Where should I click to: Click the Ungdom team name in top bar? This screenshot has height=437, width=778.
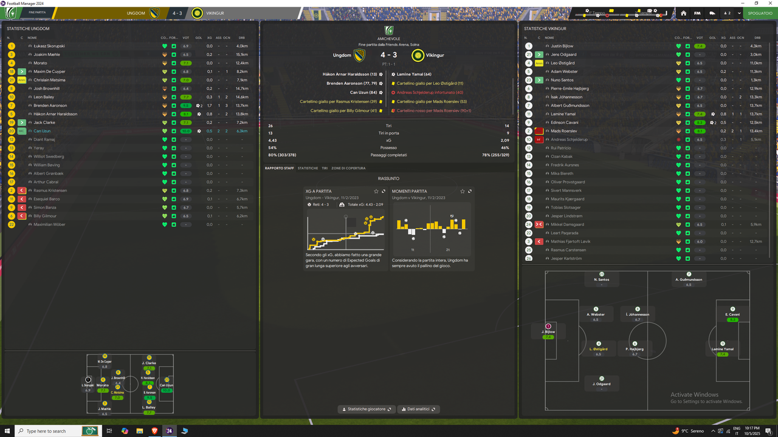pyautogui.click(x=136, y=13)
